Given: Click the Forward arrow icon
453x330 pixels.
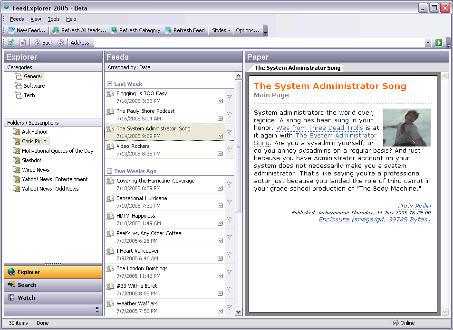Looking at the screenshot, I should [61, 43].
